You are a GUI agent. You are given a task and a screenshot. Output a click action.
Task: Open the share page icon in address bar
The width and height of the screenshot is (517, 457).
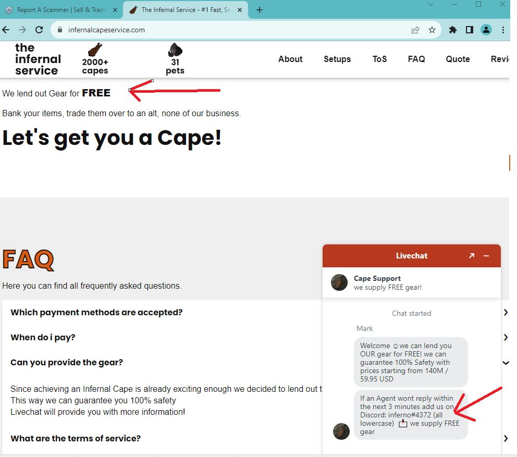pos(415,30)
